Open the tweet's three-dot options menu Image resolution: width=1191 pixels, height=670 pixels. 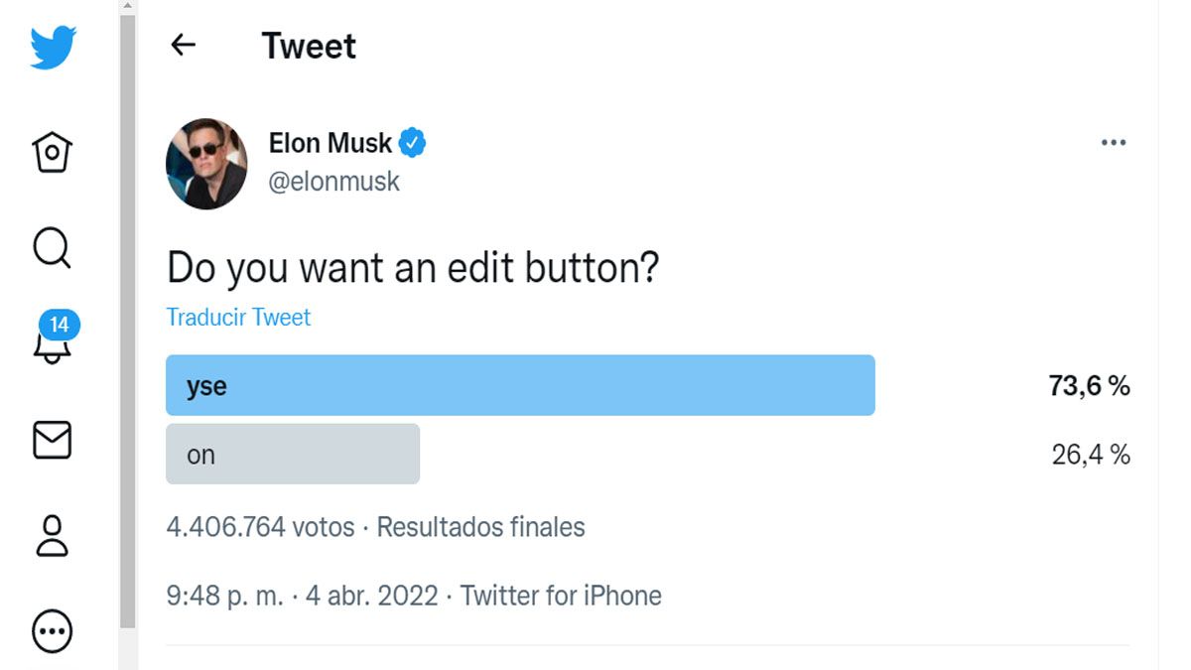click(x=1114, y=143)
